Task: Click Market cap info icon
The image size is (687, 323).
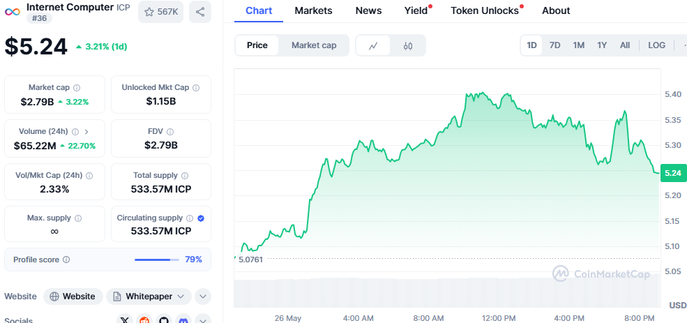Action: click(x=77, y=88)
